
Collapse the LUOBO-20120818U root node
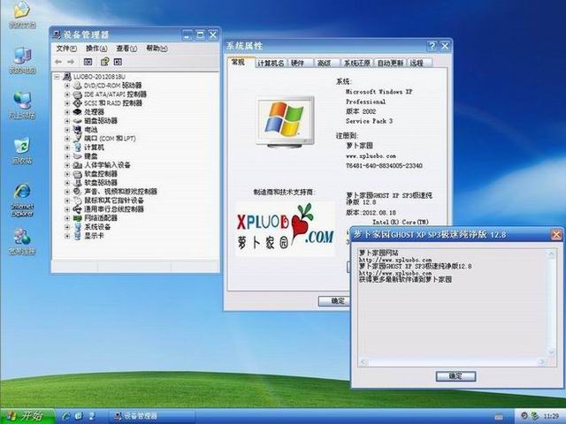[x=57, y=76]
